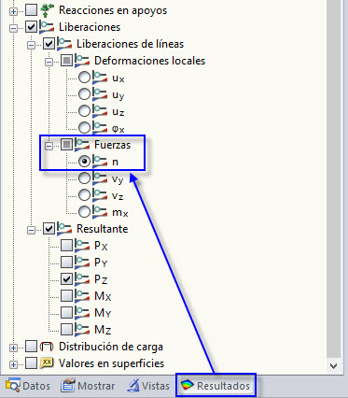Click the icon beside vz
The image size is (348, 398).
coord(100,195)
